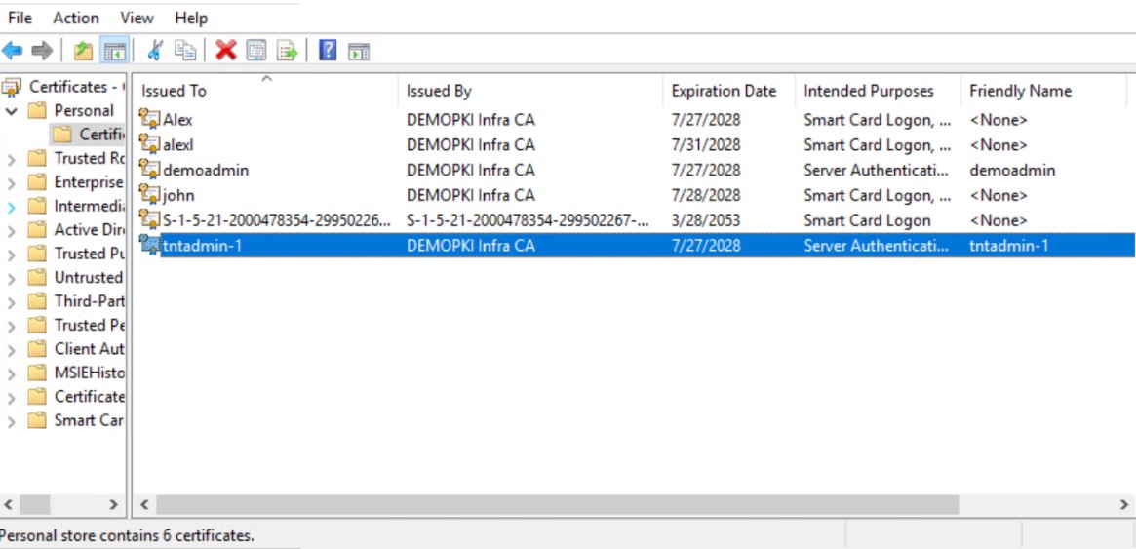Open the Action menu

pos(75,19)
